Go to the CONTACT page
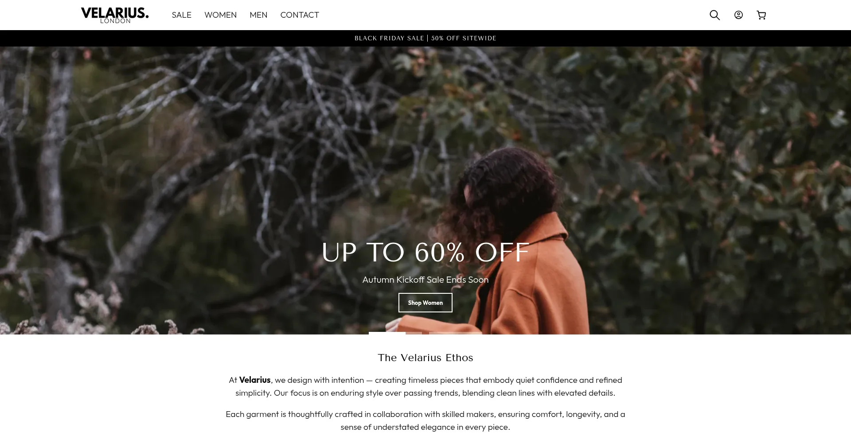Viewport: 851px width, 440px height. click(x=300, y=15)
